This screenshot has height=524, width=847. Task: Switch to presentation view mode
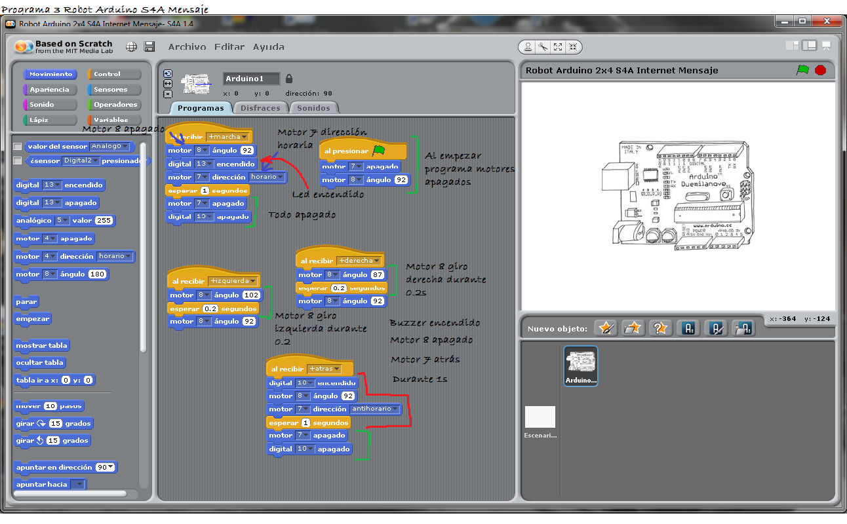click(x=826, y=46)
